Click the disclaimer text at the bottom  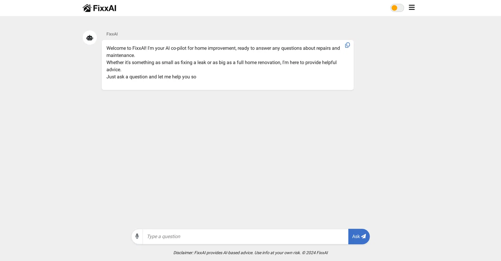click(x=251, y=253)
